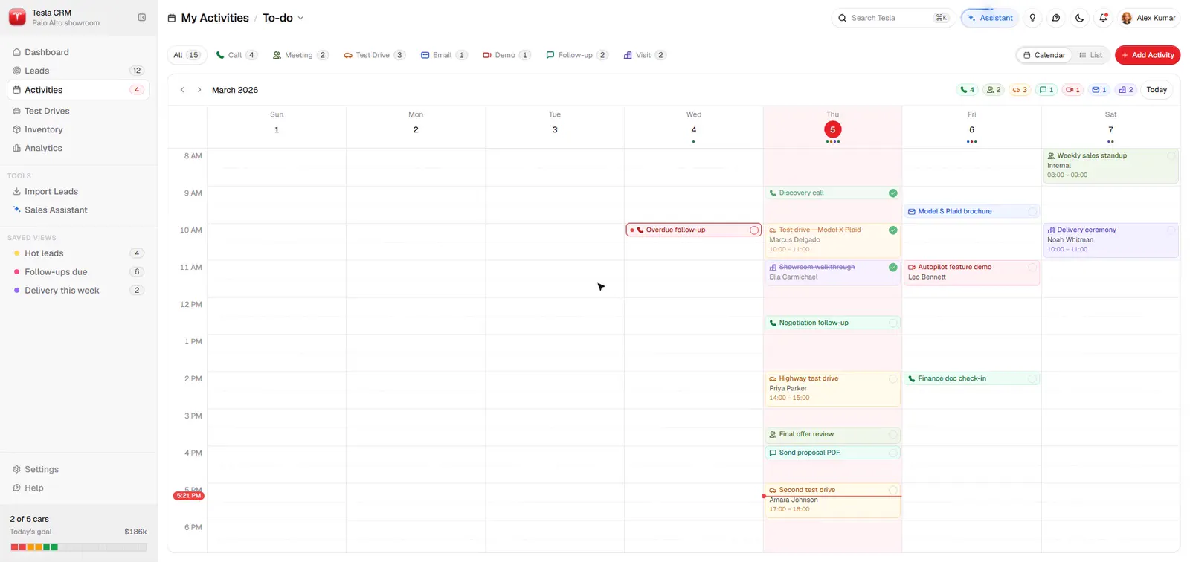
Task: Click test drives count badge showing 3
Action: coord(1020,90)
